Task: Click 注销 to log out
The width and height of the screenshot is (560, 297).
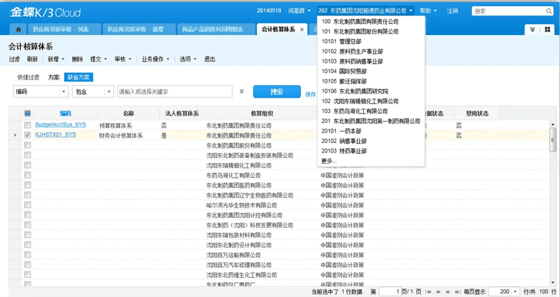Action: pos(453,11)
